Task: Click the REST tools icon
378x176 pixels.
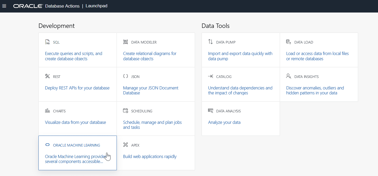Action: point(47,76)
